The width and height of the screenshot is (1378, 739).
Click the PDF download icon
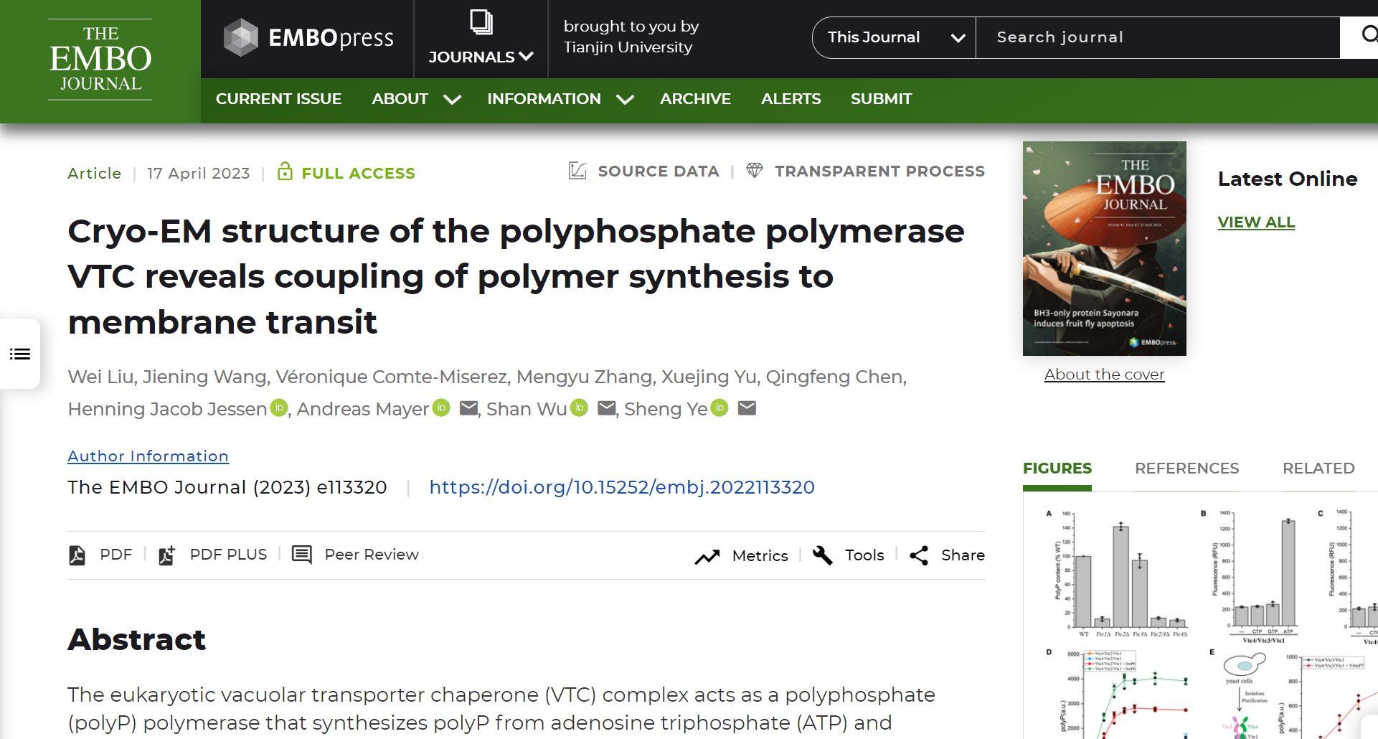[x=77, y=555]
